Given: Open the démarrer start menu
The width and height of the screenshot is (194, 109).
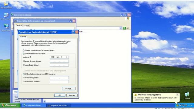Looking at the screenshot, I should click(x=10, y=105).
